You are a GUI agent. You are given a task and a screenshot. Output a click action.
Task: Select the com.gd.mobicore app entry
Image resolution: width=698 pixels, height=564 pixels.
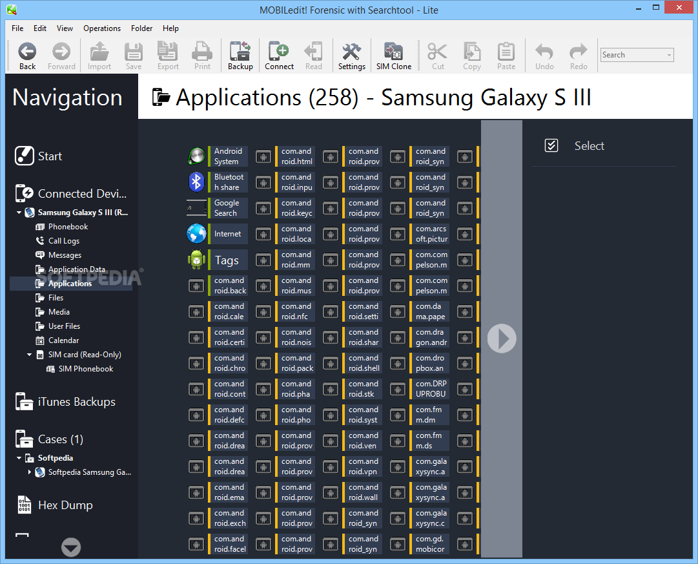point(419,543)
